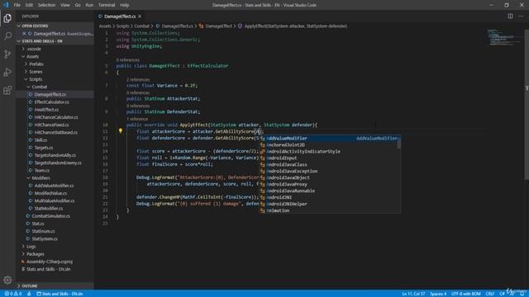Collapse the Modifiers folder
529x297 pixels.
(41, 178)
